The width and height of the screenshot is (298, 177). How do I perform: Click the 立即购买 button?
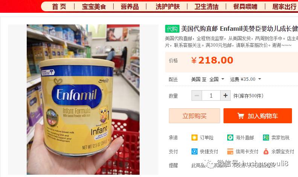(195, 116)
